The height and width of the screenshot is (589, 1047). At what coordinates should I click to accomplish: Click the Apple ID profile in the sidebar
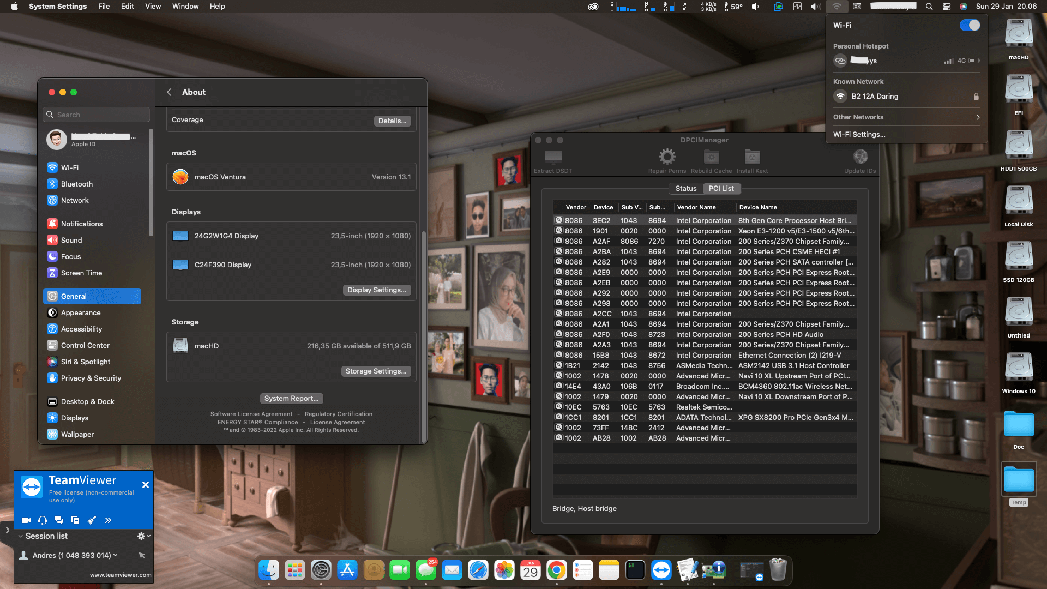pyautogui.click(x=92, y=140)
